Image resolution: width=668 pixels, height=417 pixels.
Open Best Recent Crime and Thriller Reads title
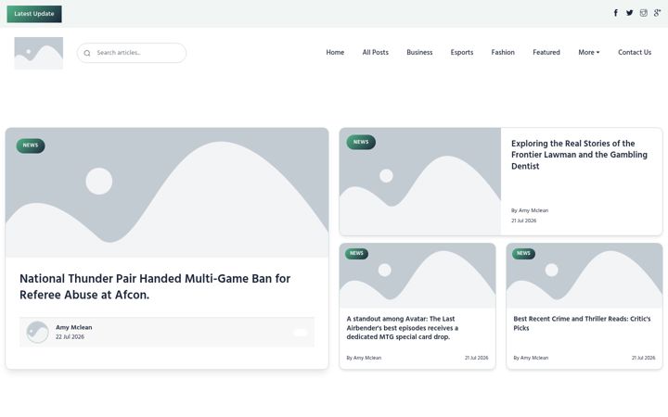(582, 323)
